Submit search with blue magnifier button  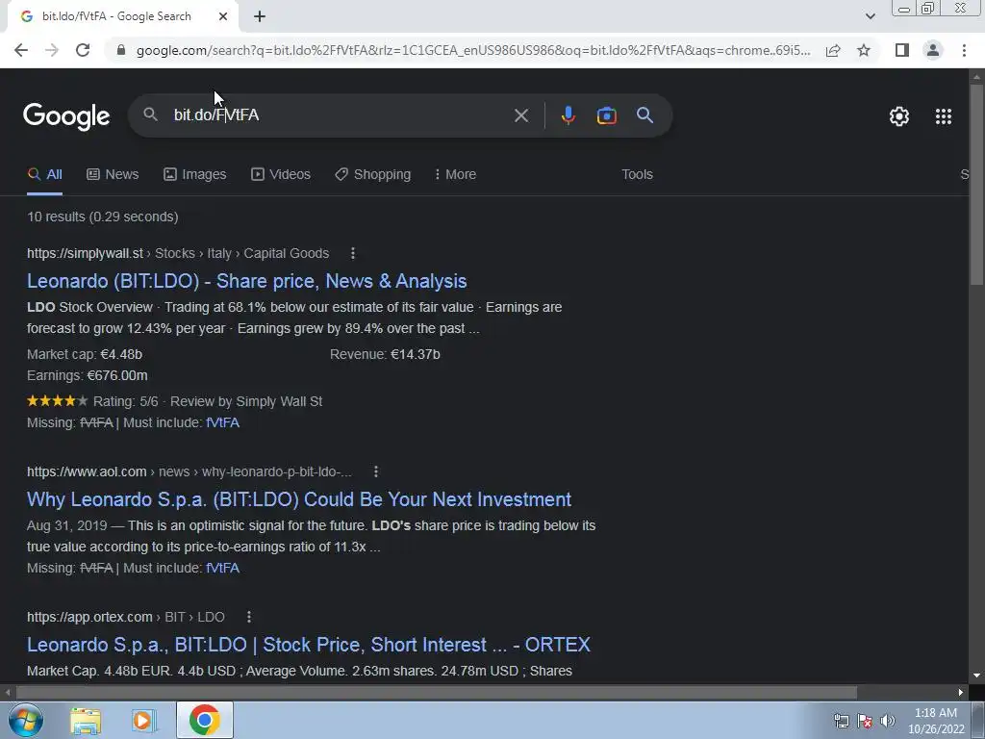click(644, 115)
